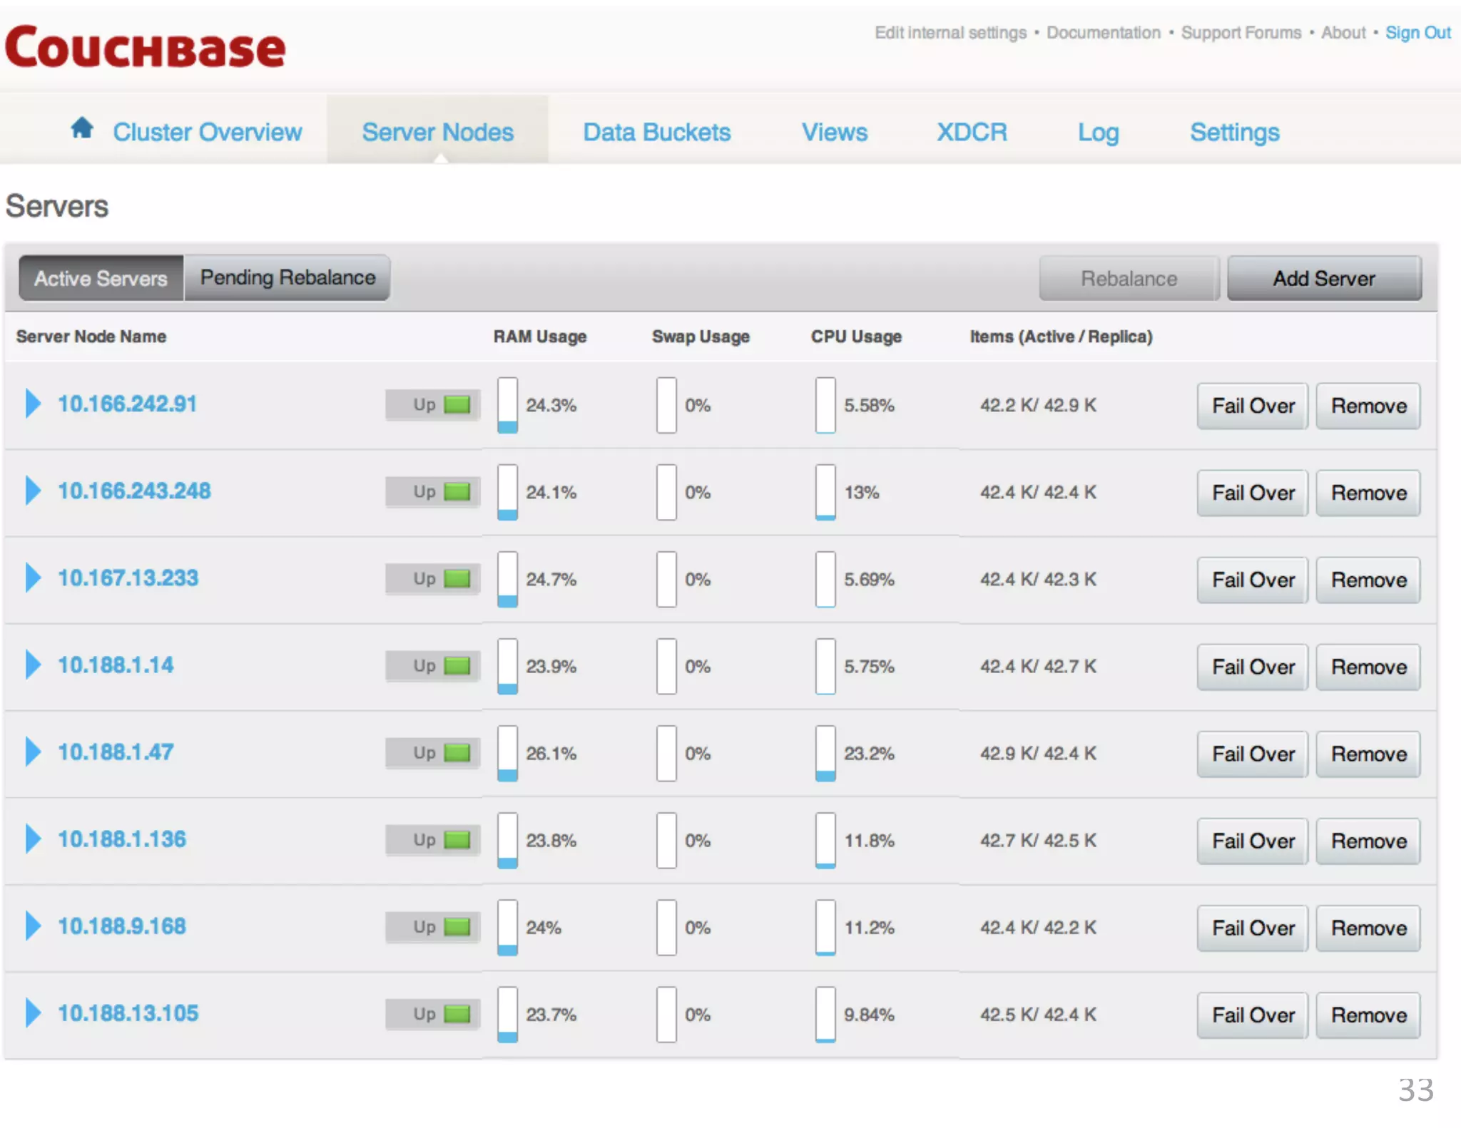Open the Settings tab
This screenshot has width=1461, height=1128.
pyautogui.click(x=1235, y=133)
